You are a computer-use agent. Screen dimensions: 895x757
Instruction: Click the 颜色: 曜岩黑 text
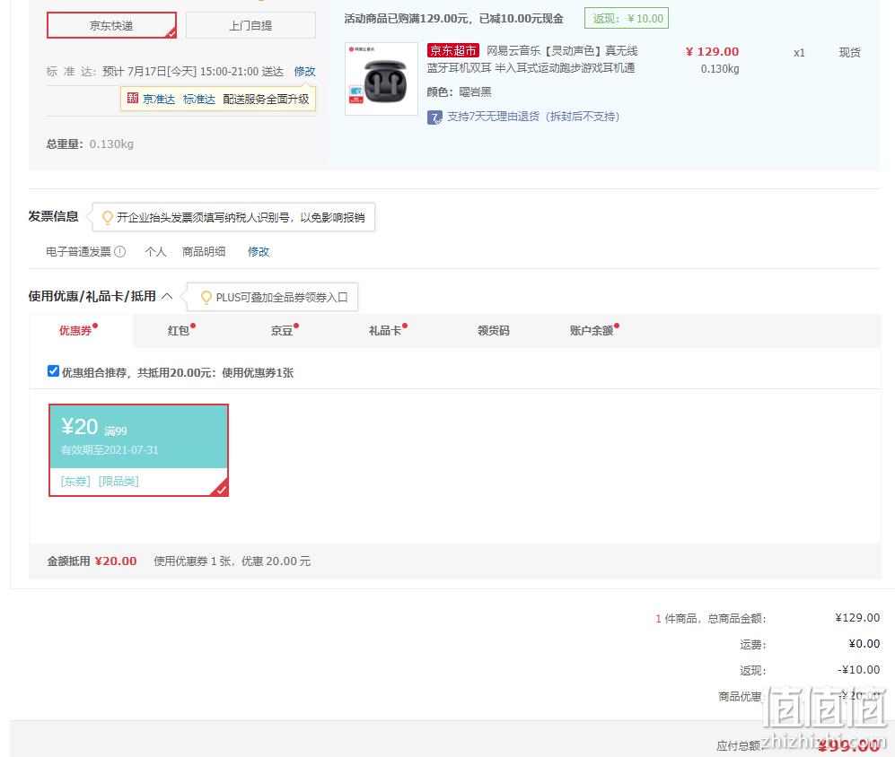459,91
